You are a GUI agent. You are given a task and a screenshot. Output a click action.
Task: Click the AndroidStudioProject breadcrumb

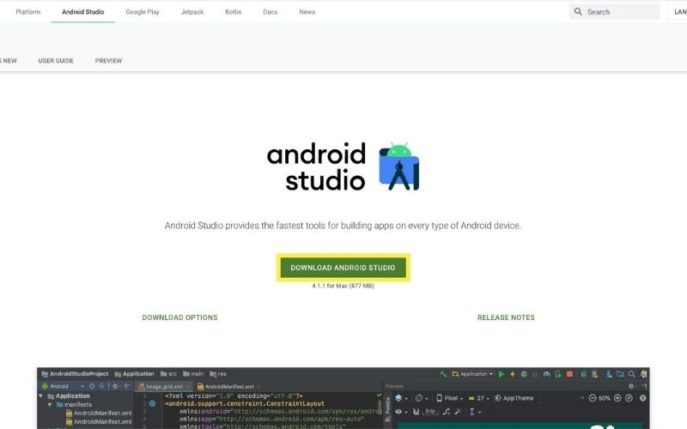[75, 374]
